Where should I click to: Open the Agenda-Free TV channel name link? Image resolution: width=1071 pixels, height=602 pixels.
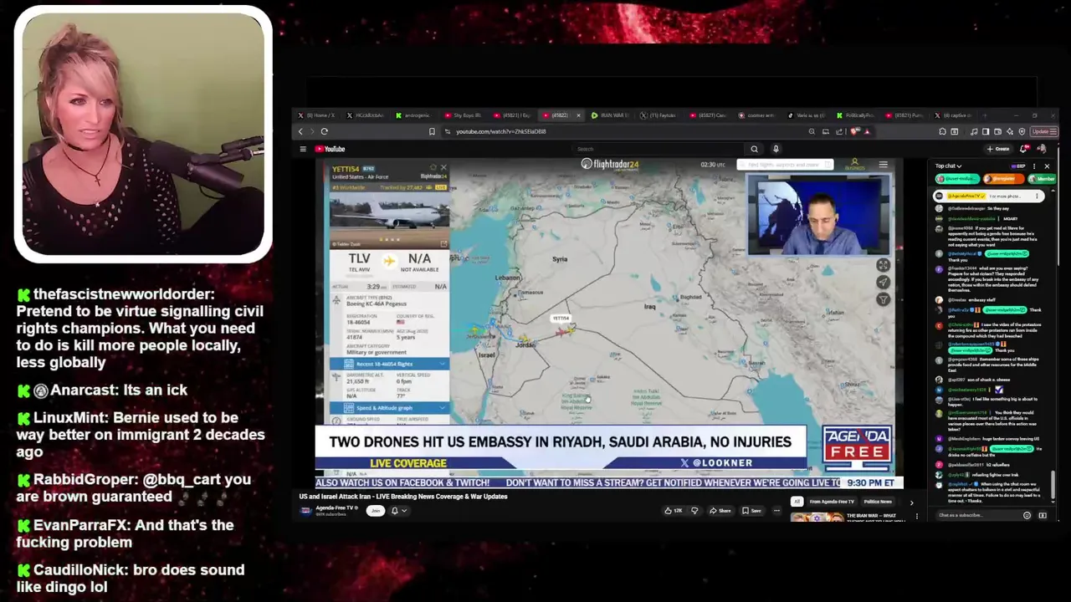click(335, 507)
